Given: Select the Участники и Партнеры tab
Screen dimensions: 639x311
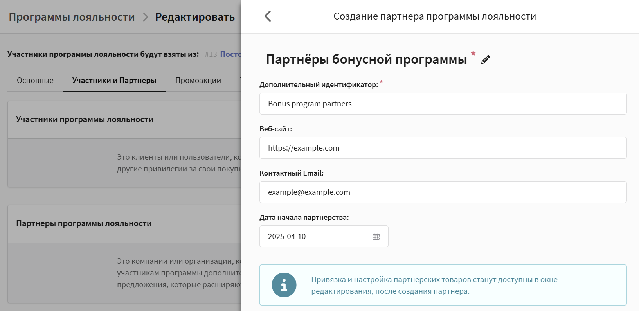Looking at the screenshot, I should tap(114, 80).
